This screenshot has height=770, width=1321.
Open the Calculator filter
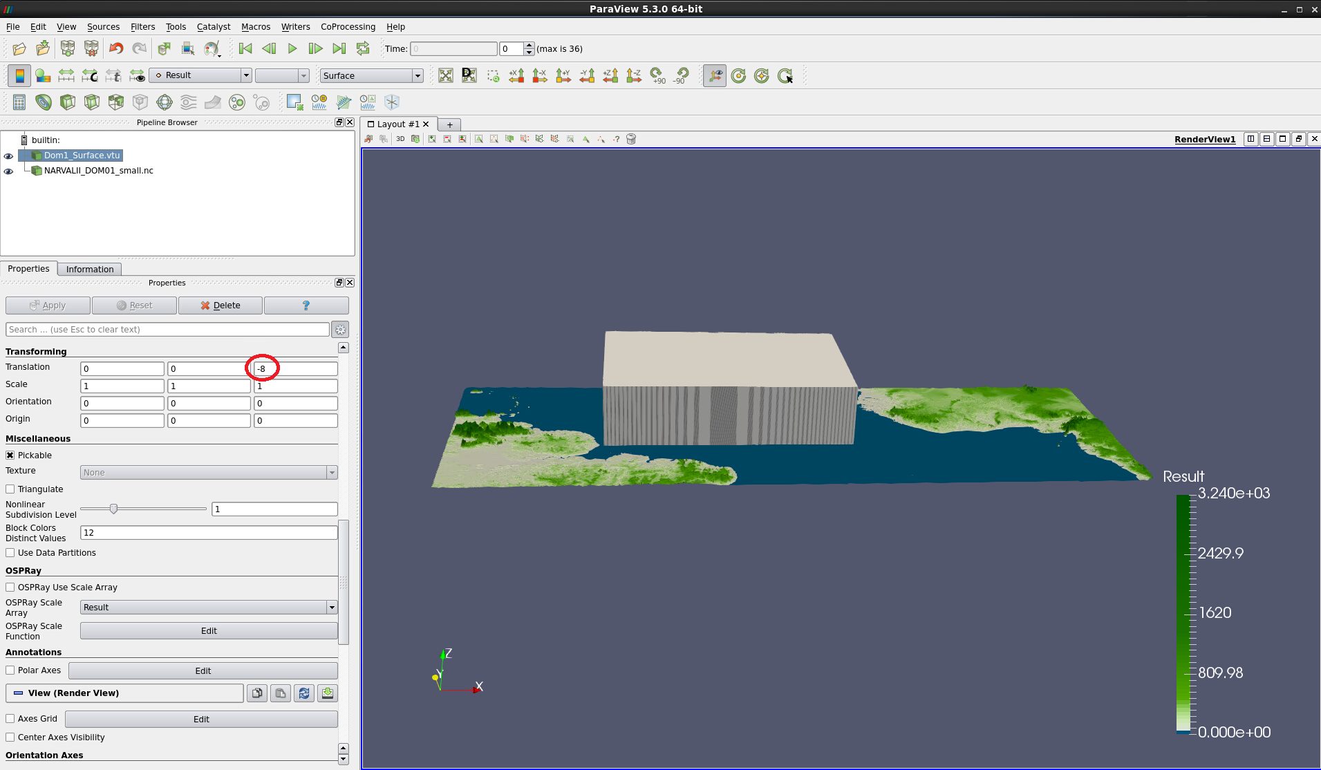[x=19, y=102]
